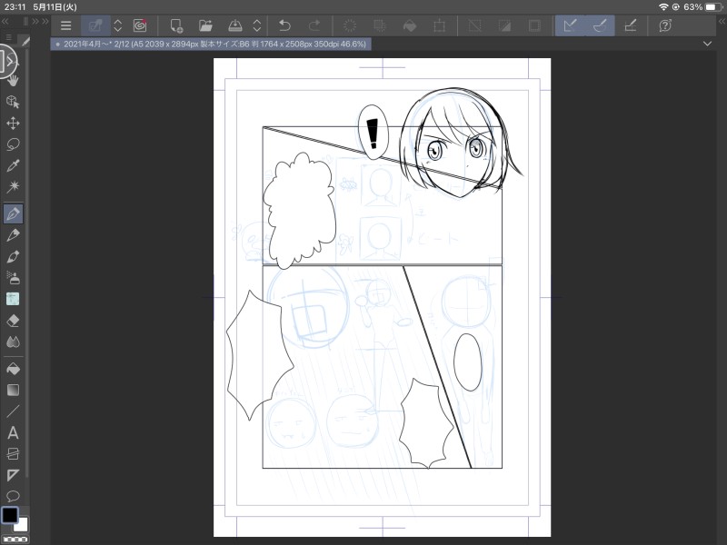Open canvas tab list chevron
Viewport: 727px width, 545px height.
point(707,44)
